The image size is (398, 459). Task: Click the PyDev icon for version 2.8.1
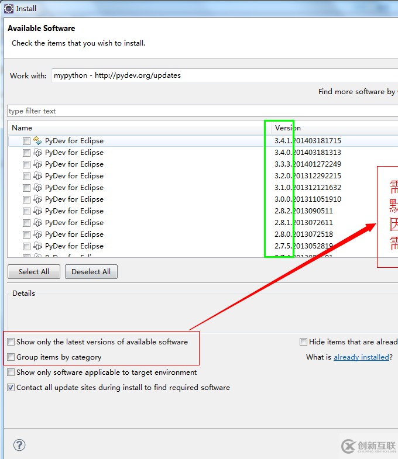37,223
